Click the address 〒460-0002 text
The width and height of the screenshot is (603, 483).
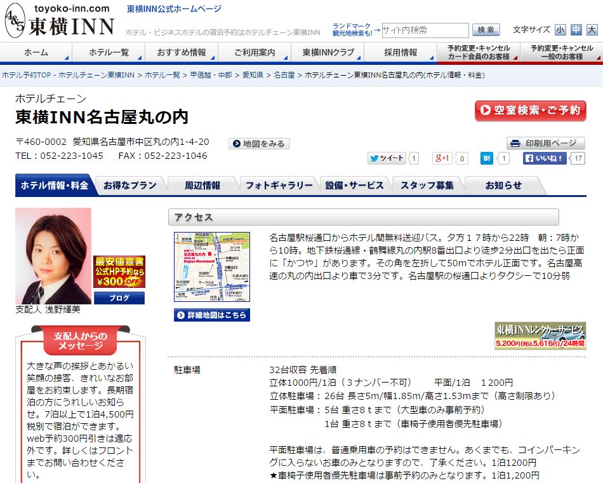pos(112,142)
